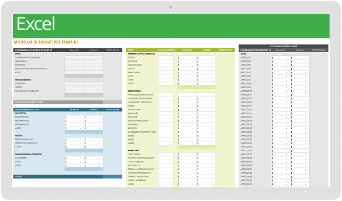The height and width of the screenshot is (201, 342).
Task: Select the Attuale cell for Sede/Ufficio in the overview
Action: pyautogui.click(x=93, y=61)
